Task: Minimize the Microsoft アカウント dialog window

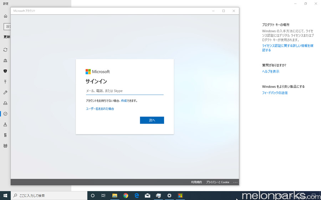Action: (213, 11)
